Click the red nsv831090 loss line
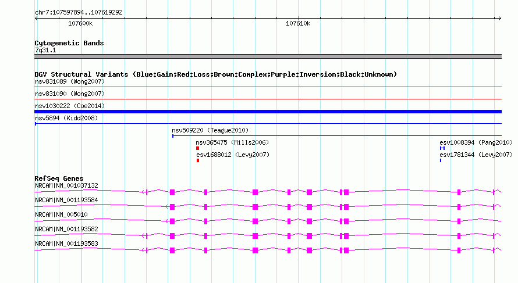Image resolution: width=518 pixels, height=283 pixels. [268, 99]
